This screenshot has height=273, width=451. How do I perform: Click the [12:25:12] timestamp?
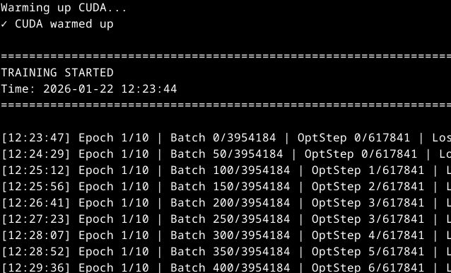tap(36, 170)
